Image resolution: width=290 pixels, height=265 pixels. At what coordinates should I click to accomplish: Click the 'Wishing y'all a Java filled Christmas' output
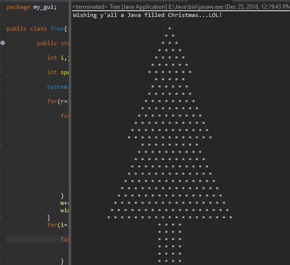tap(147, 15)
